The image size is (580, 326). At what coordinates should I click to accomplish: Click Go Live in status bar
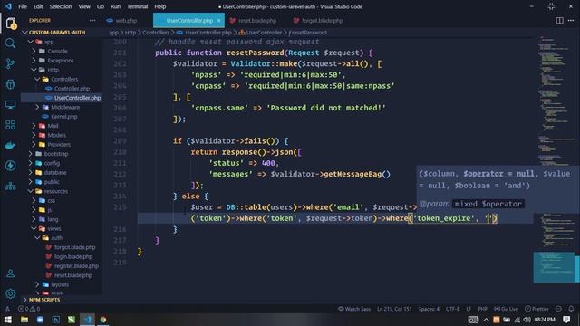(x=506, y=309)
